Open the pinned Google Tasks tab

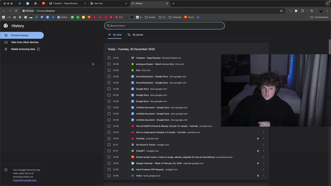pyautogui.click(x=20, y=3)
